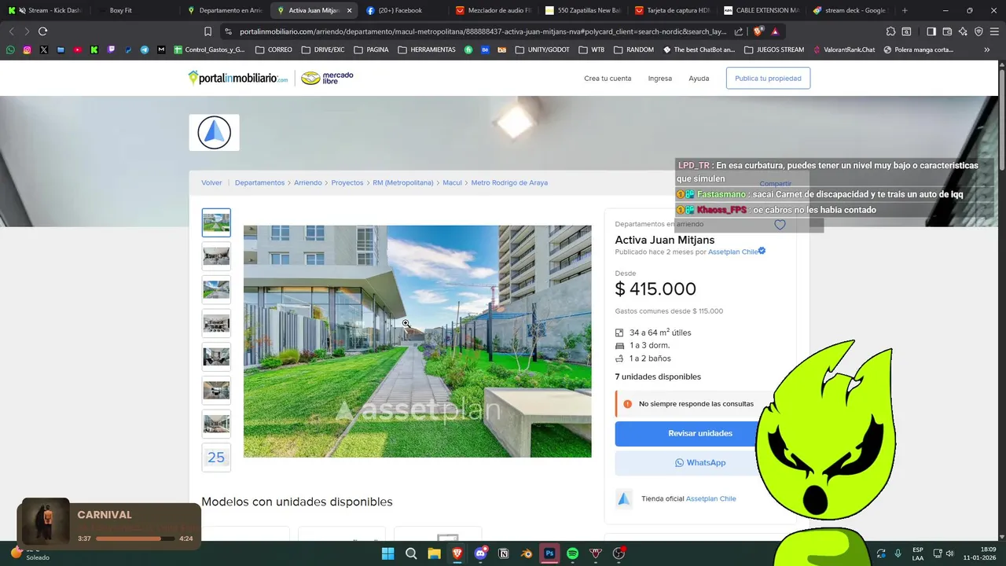Viewport: 1006px width, 566px height.
Task: Open Photoshop from the taskbar
Action: point(549,553)
